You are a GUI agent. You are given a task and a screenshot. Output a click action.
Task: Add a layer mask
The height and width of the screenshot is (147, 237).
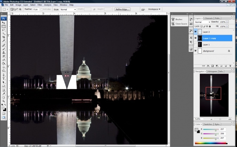213,66
